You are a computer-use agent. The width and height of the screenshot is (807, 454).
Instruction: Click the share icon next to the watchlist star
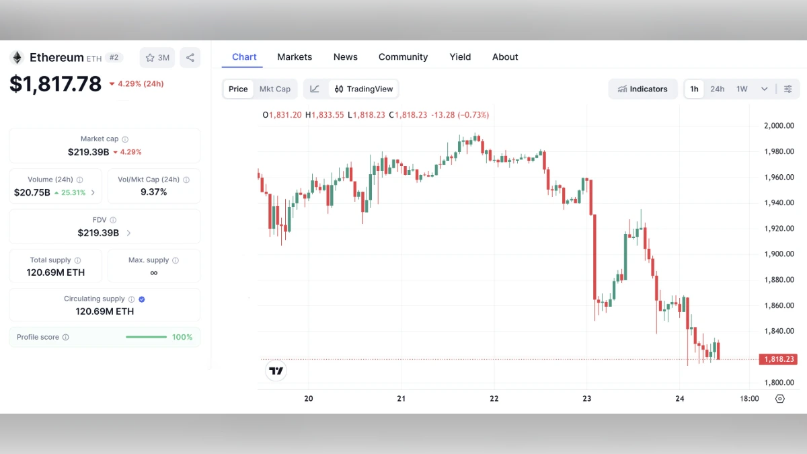tap(190, 58)
